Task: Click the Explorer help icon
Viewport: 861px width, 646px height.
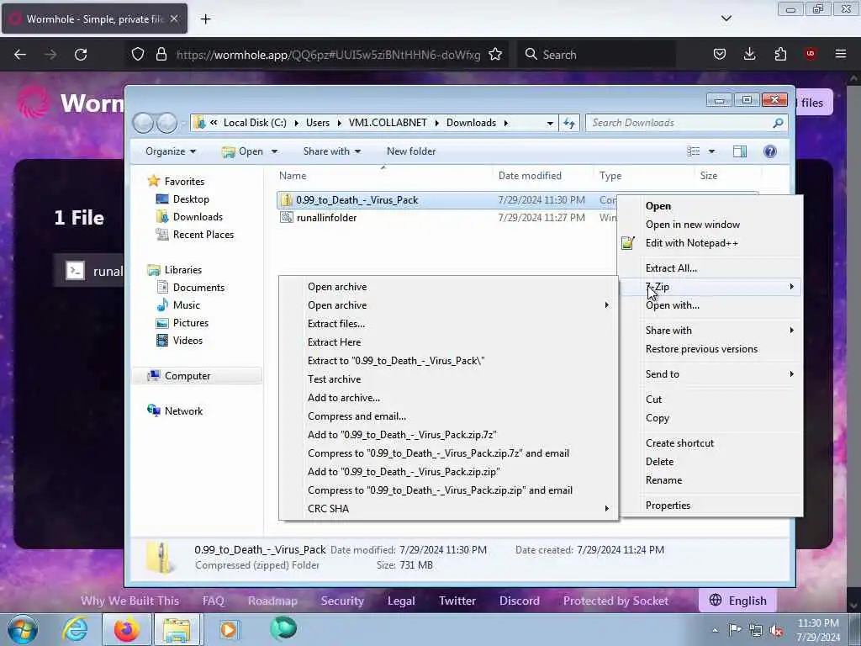Action: pyautogui.click(x=770, y=151)
